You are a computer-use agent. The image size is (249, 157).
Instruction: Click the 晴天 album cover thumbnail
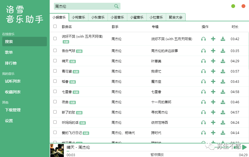(57, 150)
